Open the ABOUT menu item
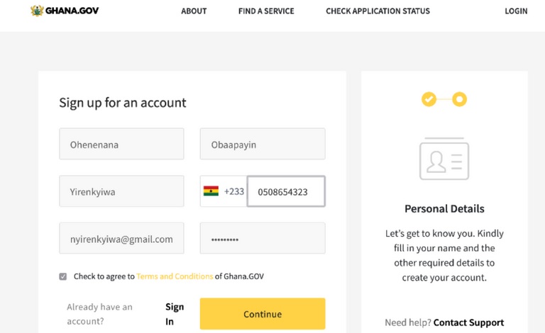This screenshot has width=545, height=333. [194, 11]
